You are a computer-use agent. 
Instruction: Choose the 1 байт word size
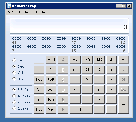(14, 108)
